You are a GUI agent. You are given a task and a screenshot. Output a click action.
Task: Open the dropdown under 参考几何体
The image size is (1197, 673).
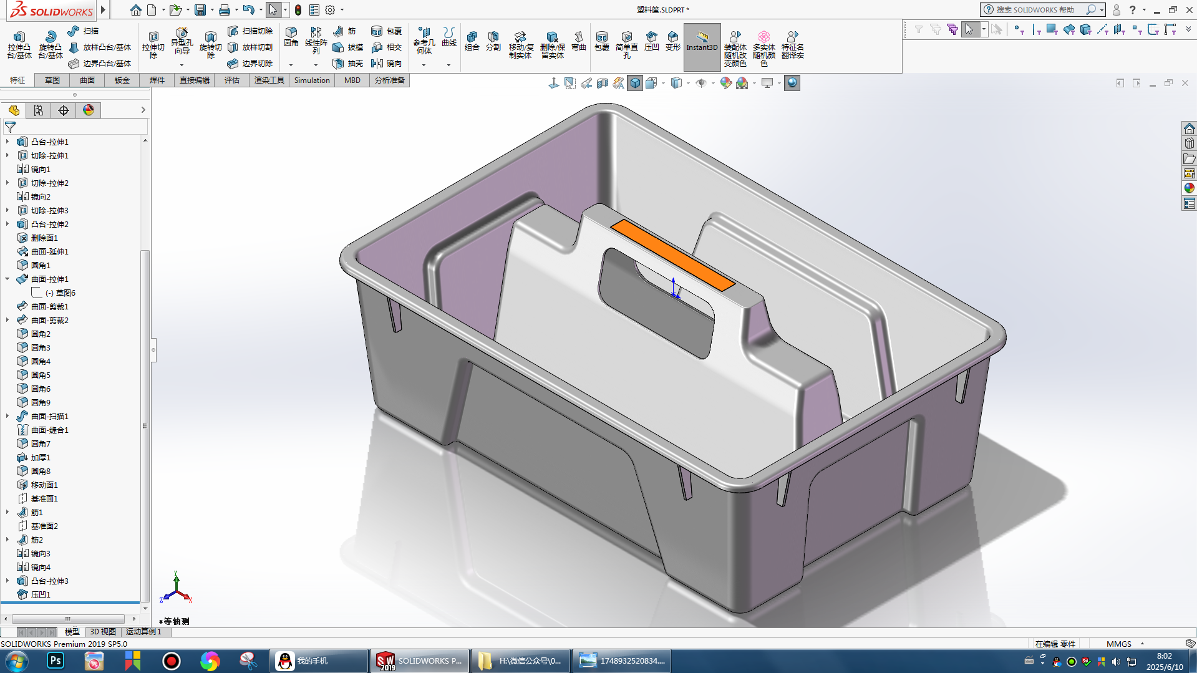pos(424,65)
